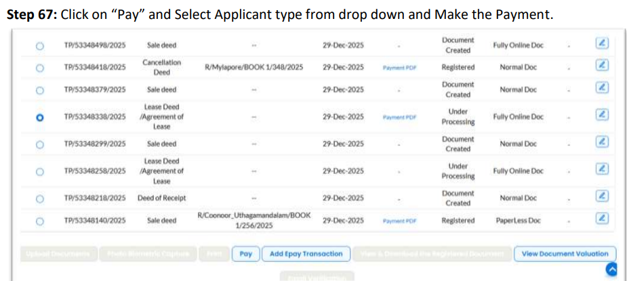Edit the selected TP/53348338/2025 lease deed
Image resolution: width=627 pixels, height=281 pixels.
click(x=602, y=114)
